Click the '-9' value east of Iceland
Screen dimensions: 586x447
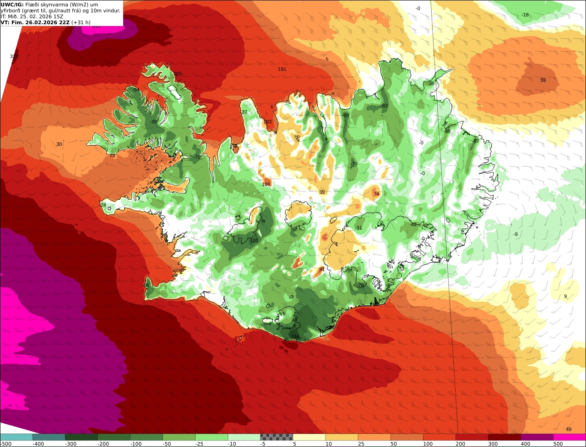click(515, 234)
